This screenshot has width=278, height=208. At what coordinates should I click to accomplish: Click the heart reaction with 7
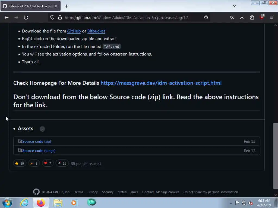pos(48,163)
